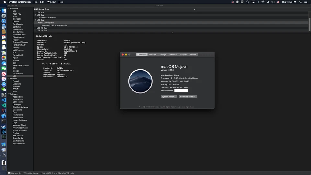Image resolution: width=311 pixels, height=175 pixels.
Task: Collapse the Hardware section in sidebar
Action: [x=9, y=9]
